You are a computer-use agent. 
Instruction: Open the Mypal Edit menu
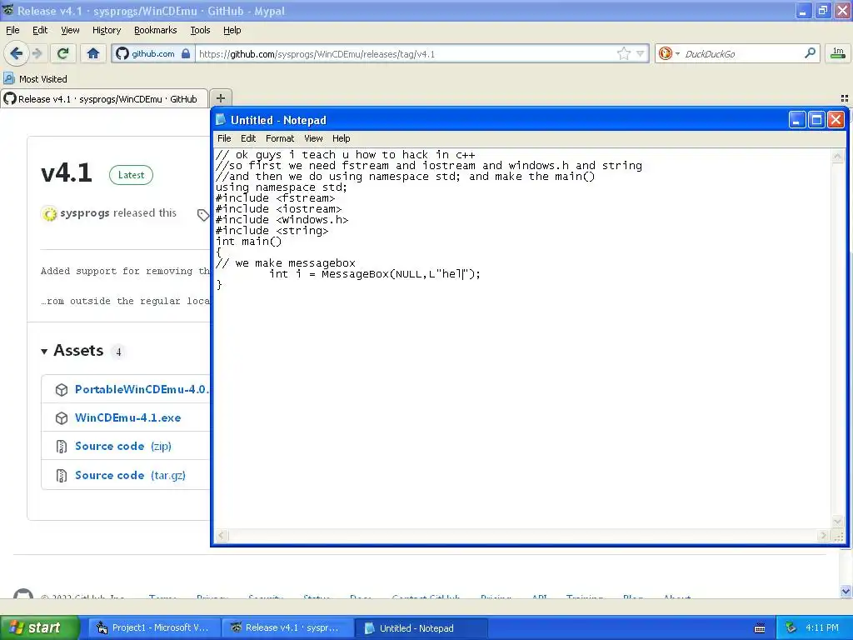[x=40, y=30]
